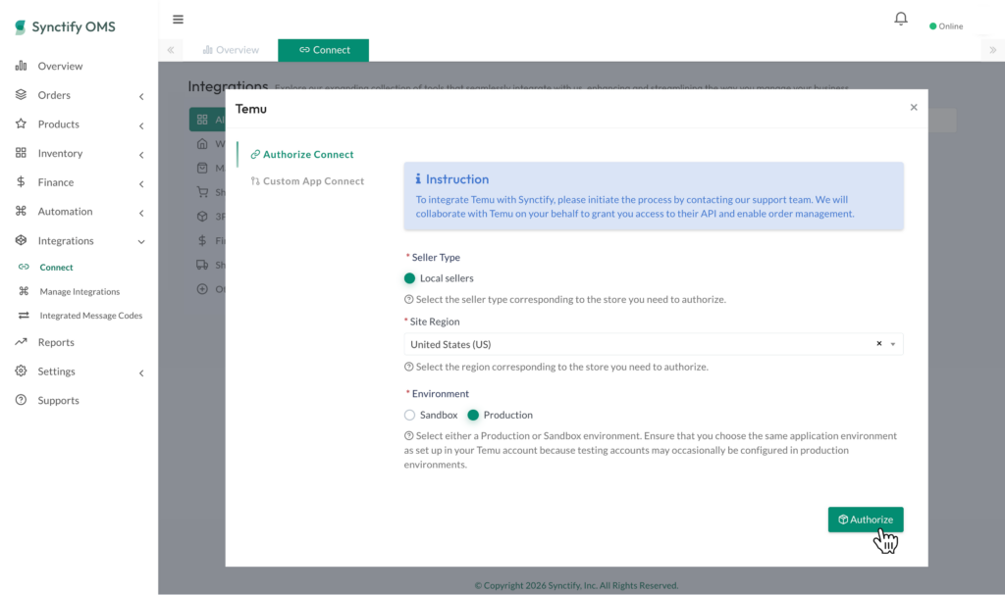Viewport: 1005px width, 595px height.
Task: Click the Products star icon in sidebar
Action: pos(22,124)
